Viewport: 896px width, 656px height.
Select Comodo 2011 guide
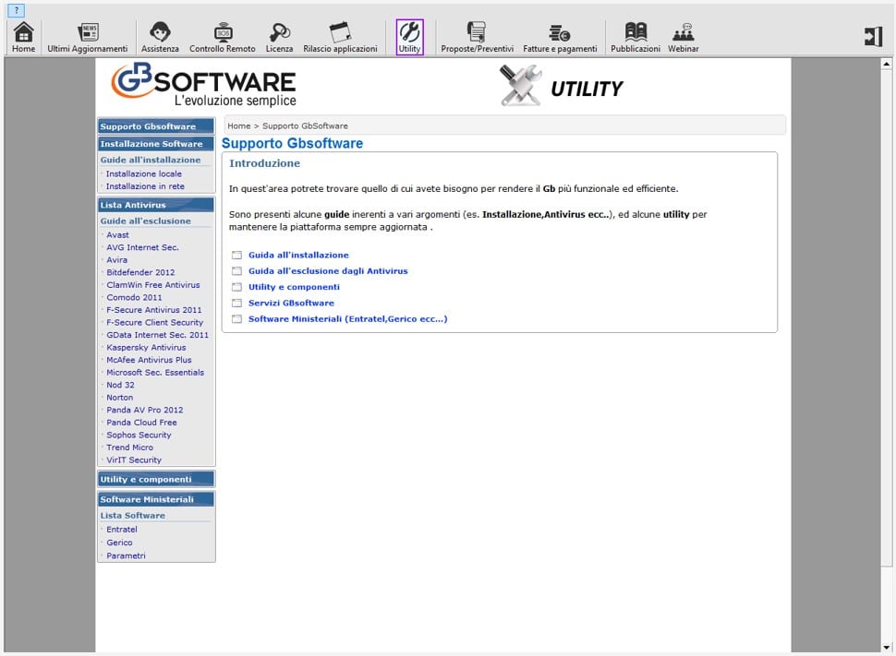134,297
